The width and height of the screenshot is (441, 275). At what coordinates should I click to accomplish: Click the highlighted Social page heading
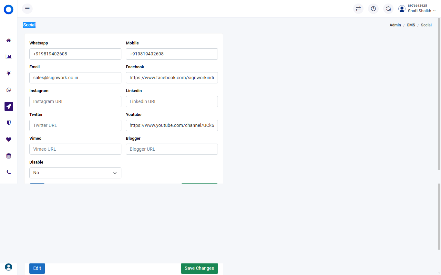tap(29, 25)
